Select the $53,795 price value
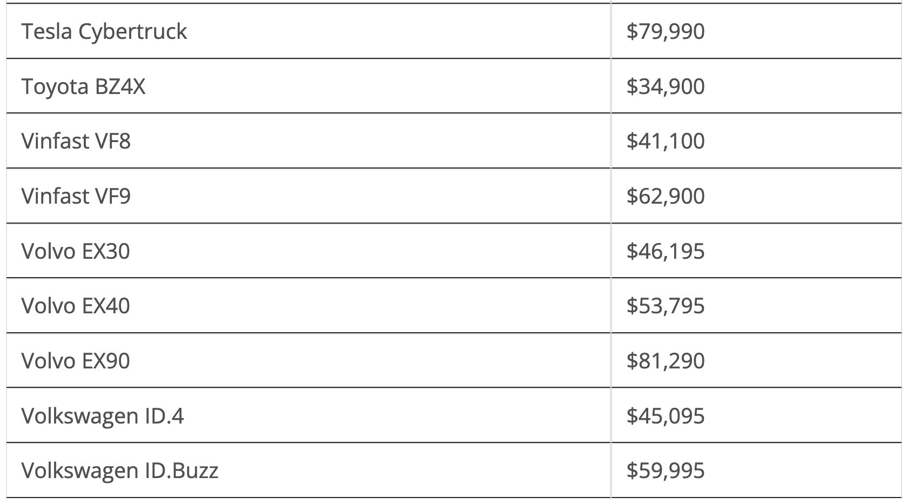 [x=666, y=306]
